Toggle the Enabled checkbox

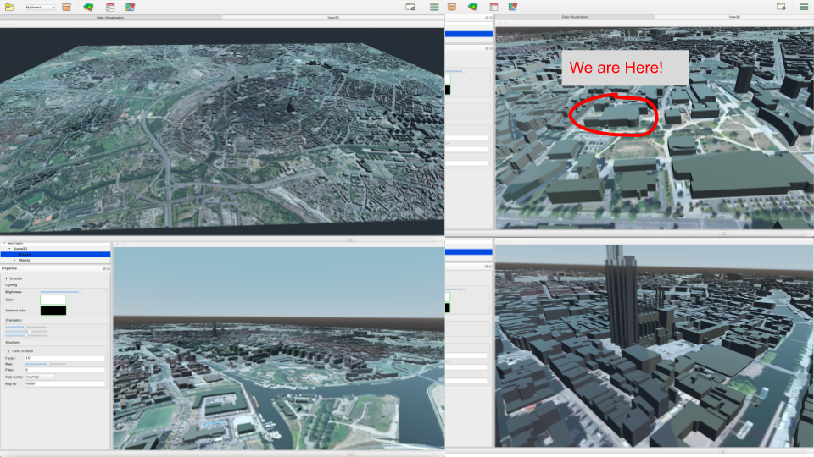tap(7, 278)
